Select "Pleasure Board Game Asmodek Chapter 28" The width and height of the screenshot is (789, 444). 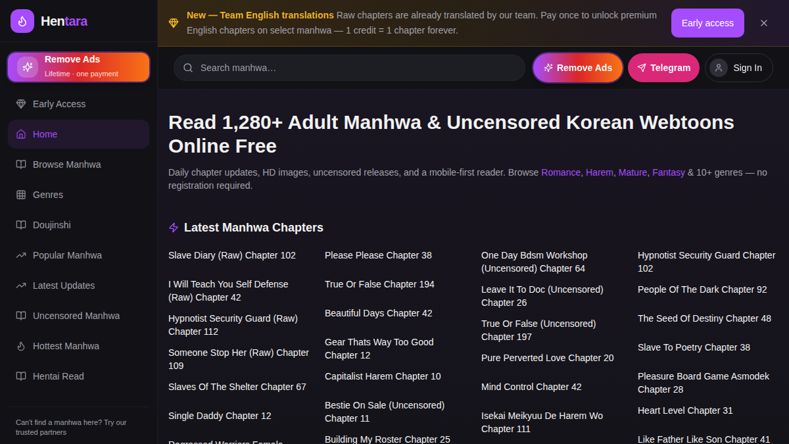pos(704,383)
